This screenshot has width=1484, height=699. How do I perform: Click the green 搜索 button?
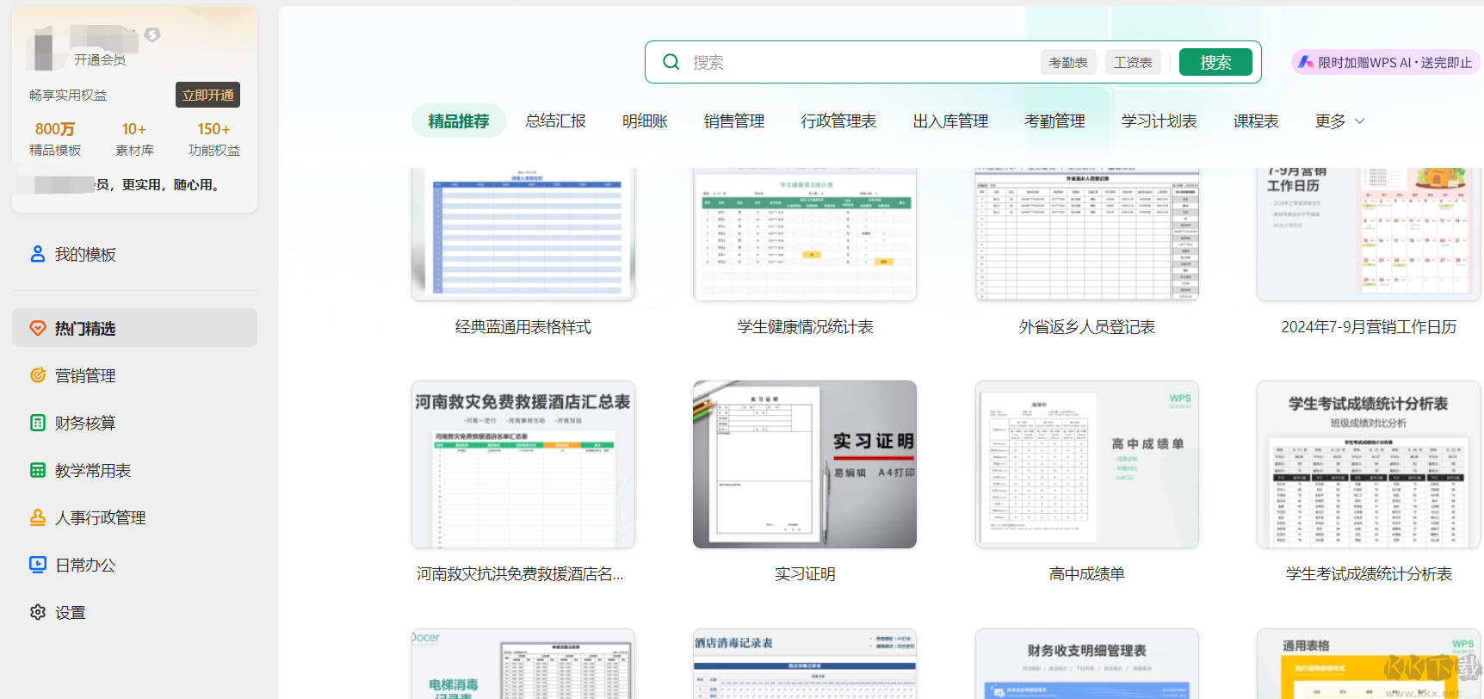[x=1215, y=62]
